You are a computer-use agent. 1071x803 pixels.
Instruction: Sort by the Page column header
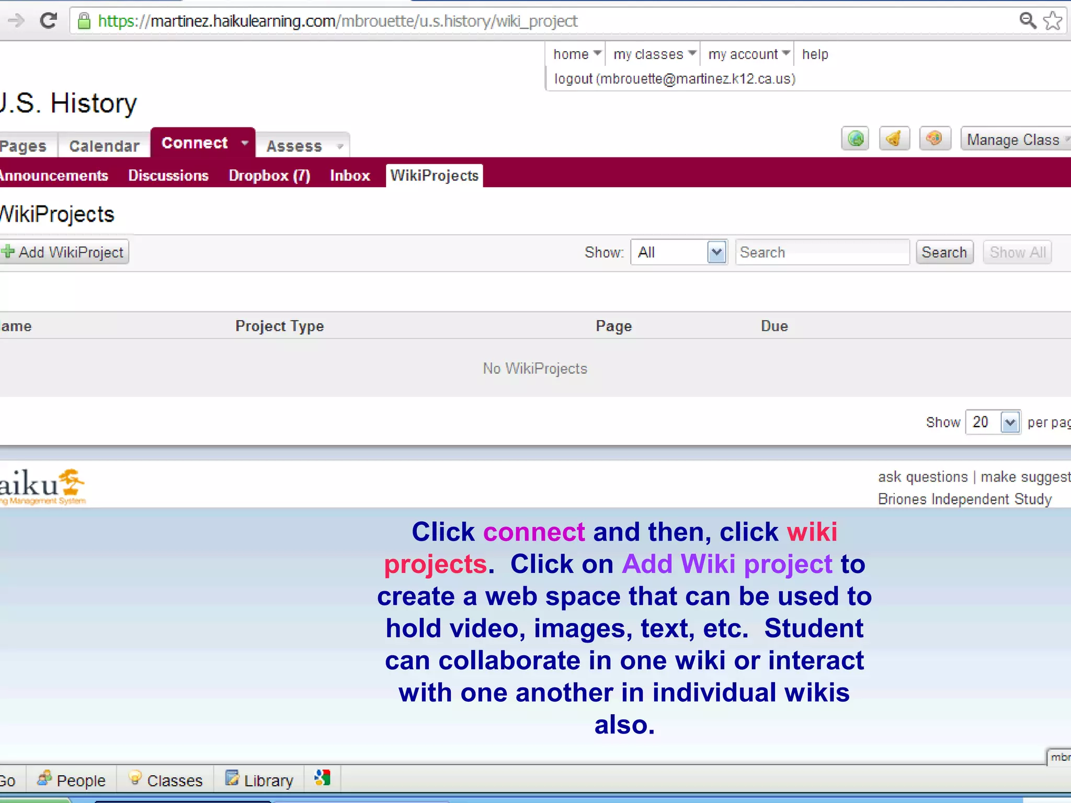[613, 326]
